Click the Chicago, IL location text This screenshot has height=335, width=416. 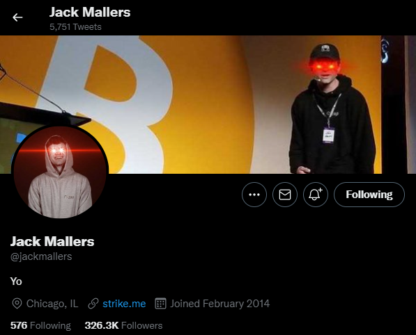tap(52, 304)
